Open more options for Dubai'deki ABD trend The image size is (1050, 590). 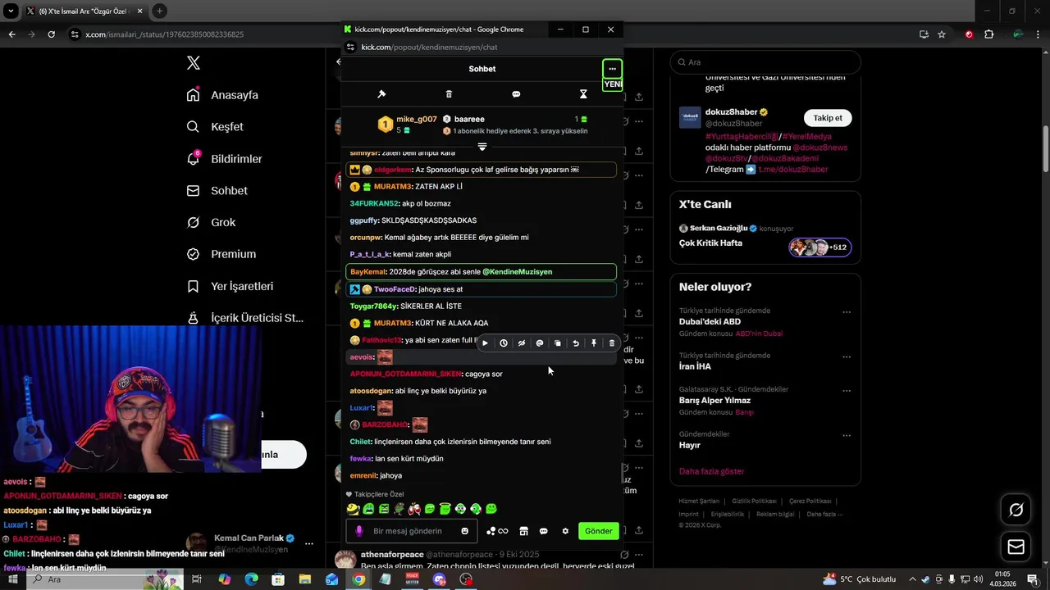pos(847,312)
